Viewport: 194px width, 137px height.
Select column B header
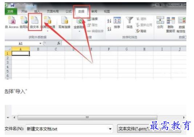click(38, 49)
